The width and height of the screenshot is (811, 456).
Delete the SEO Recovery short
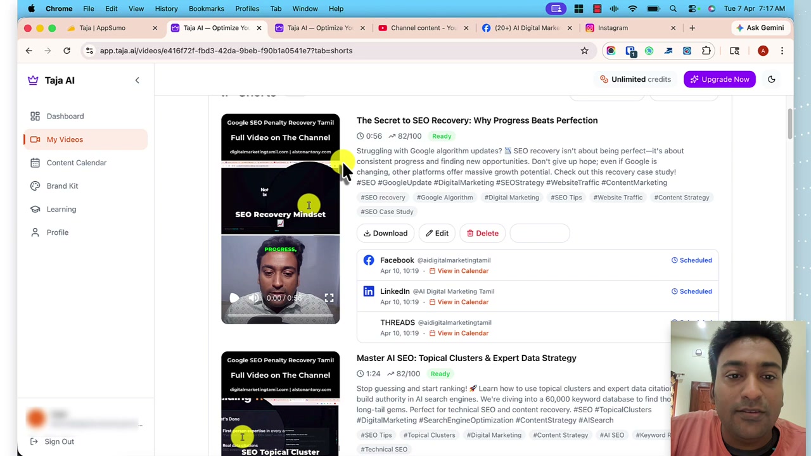pyautogui.click(x=482, y=233)
